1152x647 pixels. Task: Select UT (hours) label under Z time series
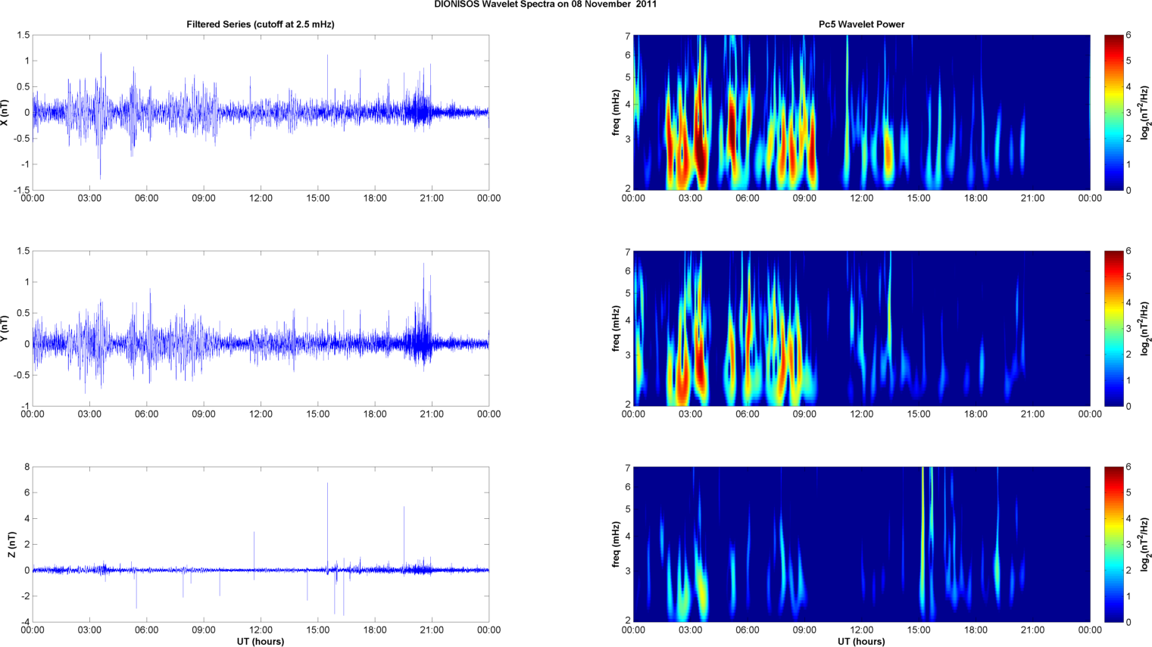coord(260,641)
